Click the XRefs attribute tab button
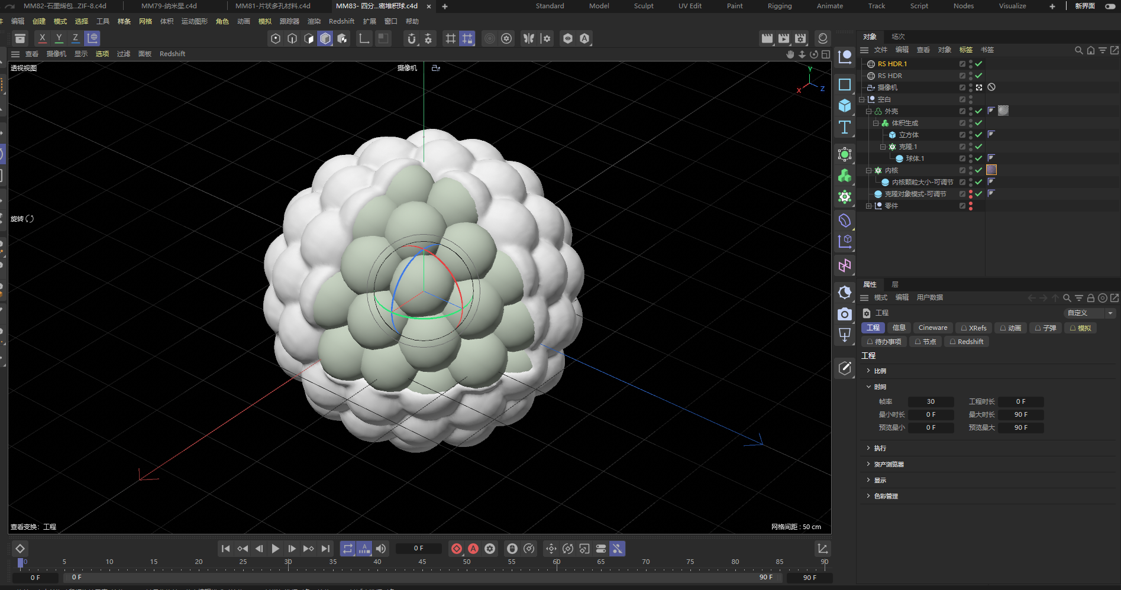The image size is (1121, 590). coord(973,328)
